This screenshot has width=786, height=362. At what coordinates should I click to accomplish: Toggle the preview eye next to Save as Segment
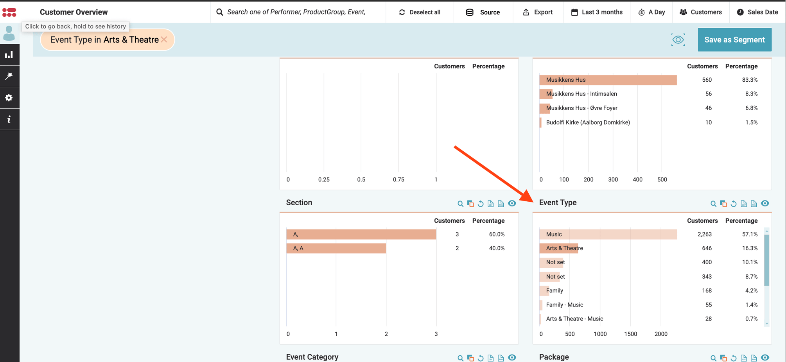tap(678, 39)
